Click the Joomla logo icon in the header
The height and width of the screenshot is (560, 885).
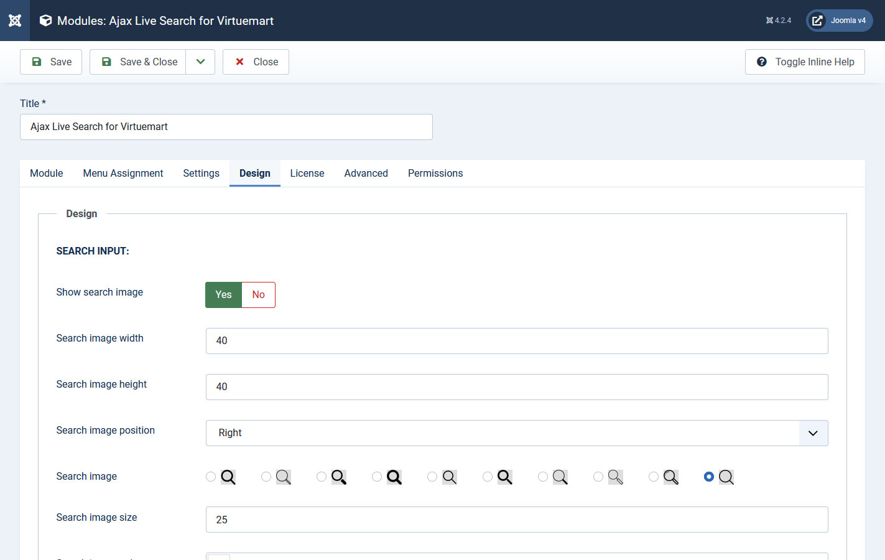pyautogui.click(x=15, y=21)
